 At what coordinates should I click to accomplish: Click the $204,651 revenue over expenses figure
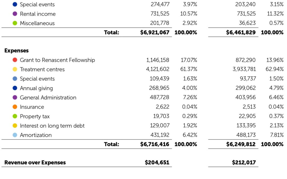click(157, 163)
